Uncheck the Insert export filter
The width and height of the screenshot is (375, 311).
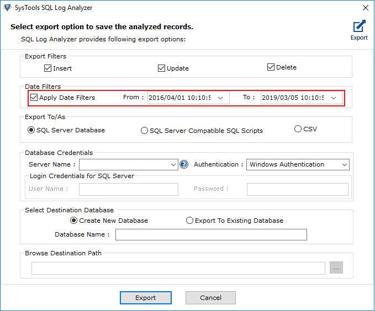(47, 68)
